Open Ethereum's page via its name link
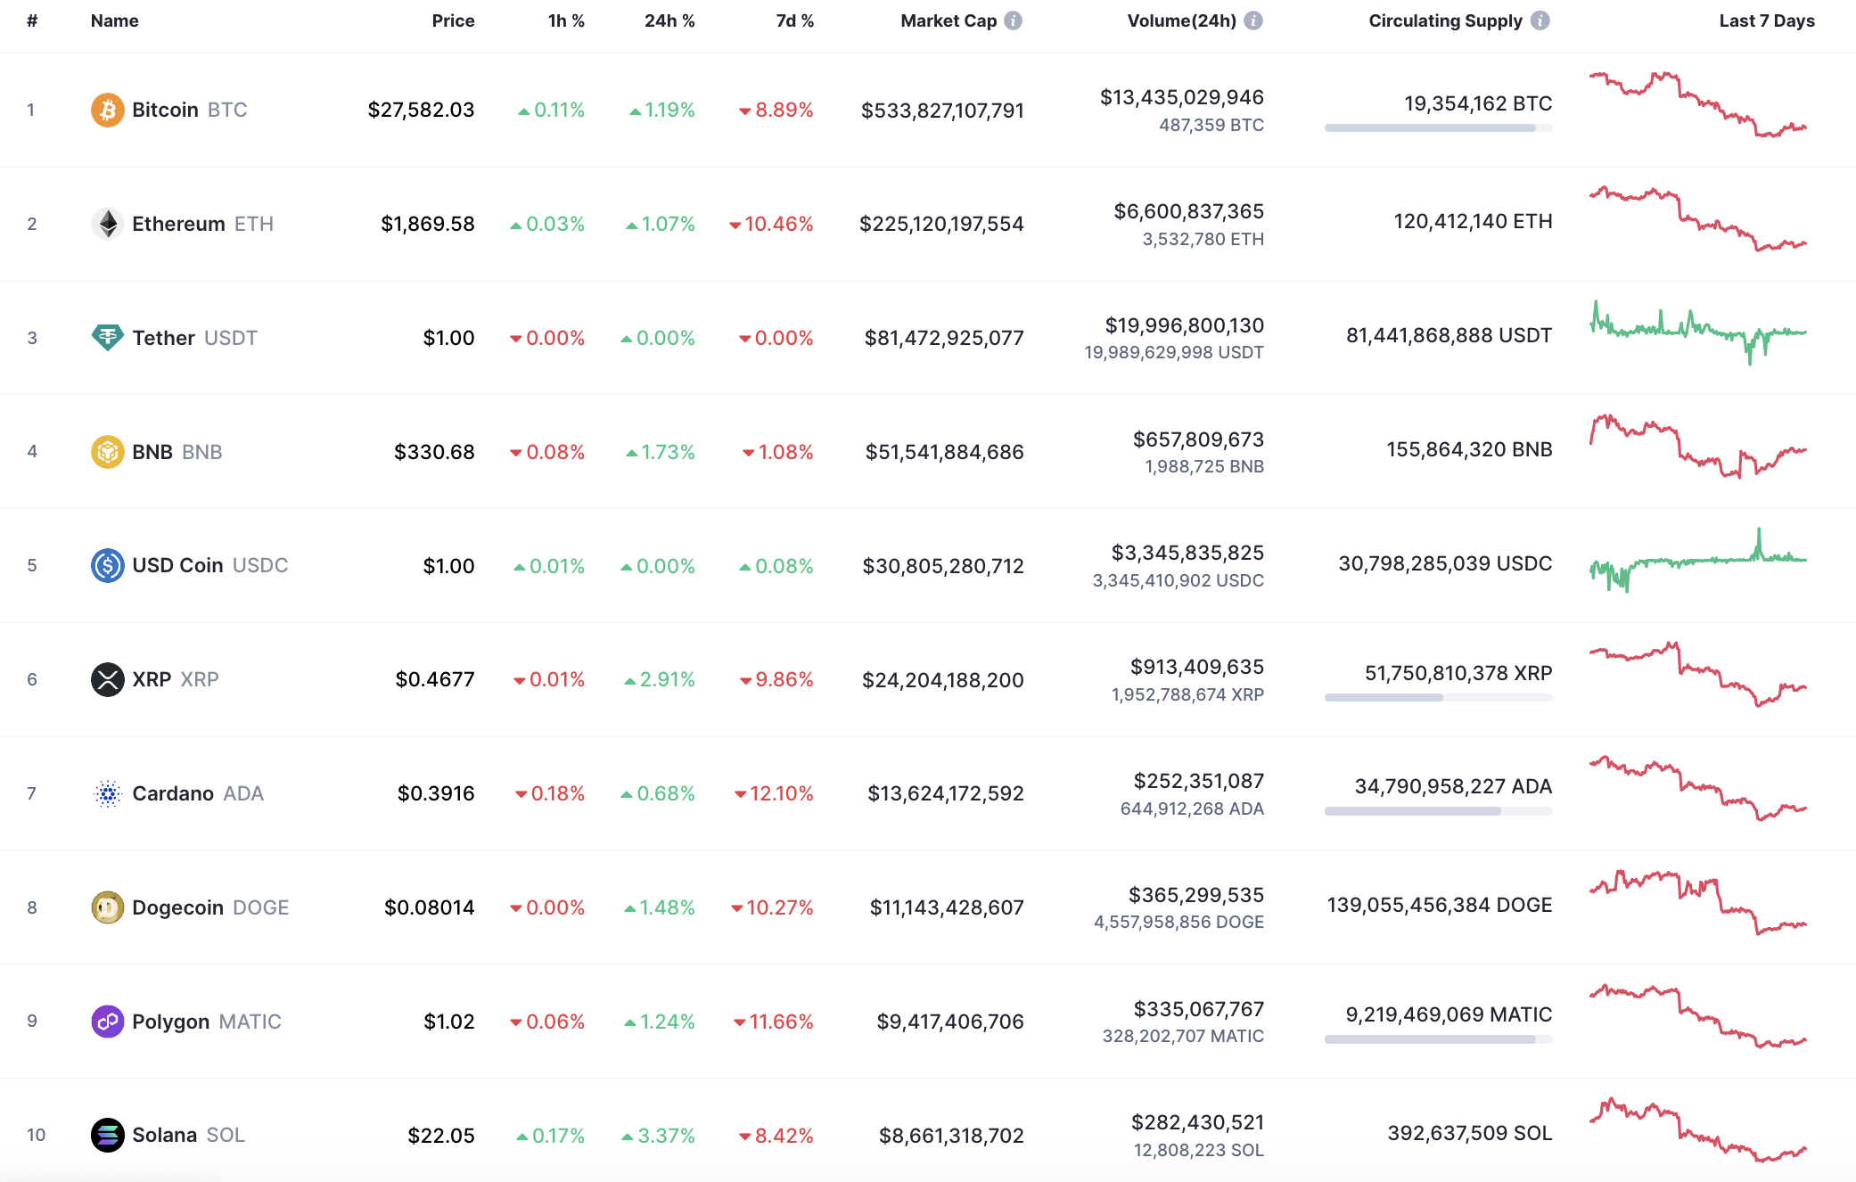1856x1182 pixels. point(179,224)
